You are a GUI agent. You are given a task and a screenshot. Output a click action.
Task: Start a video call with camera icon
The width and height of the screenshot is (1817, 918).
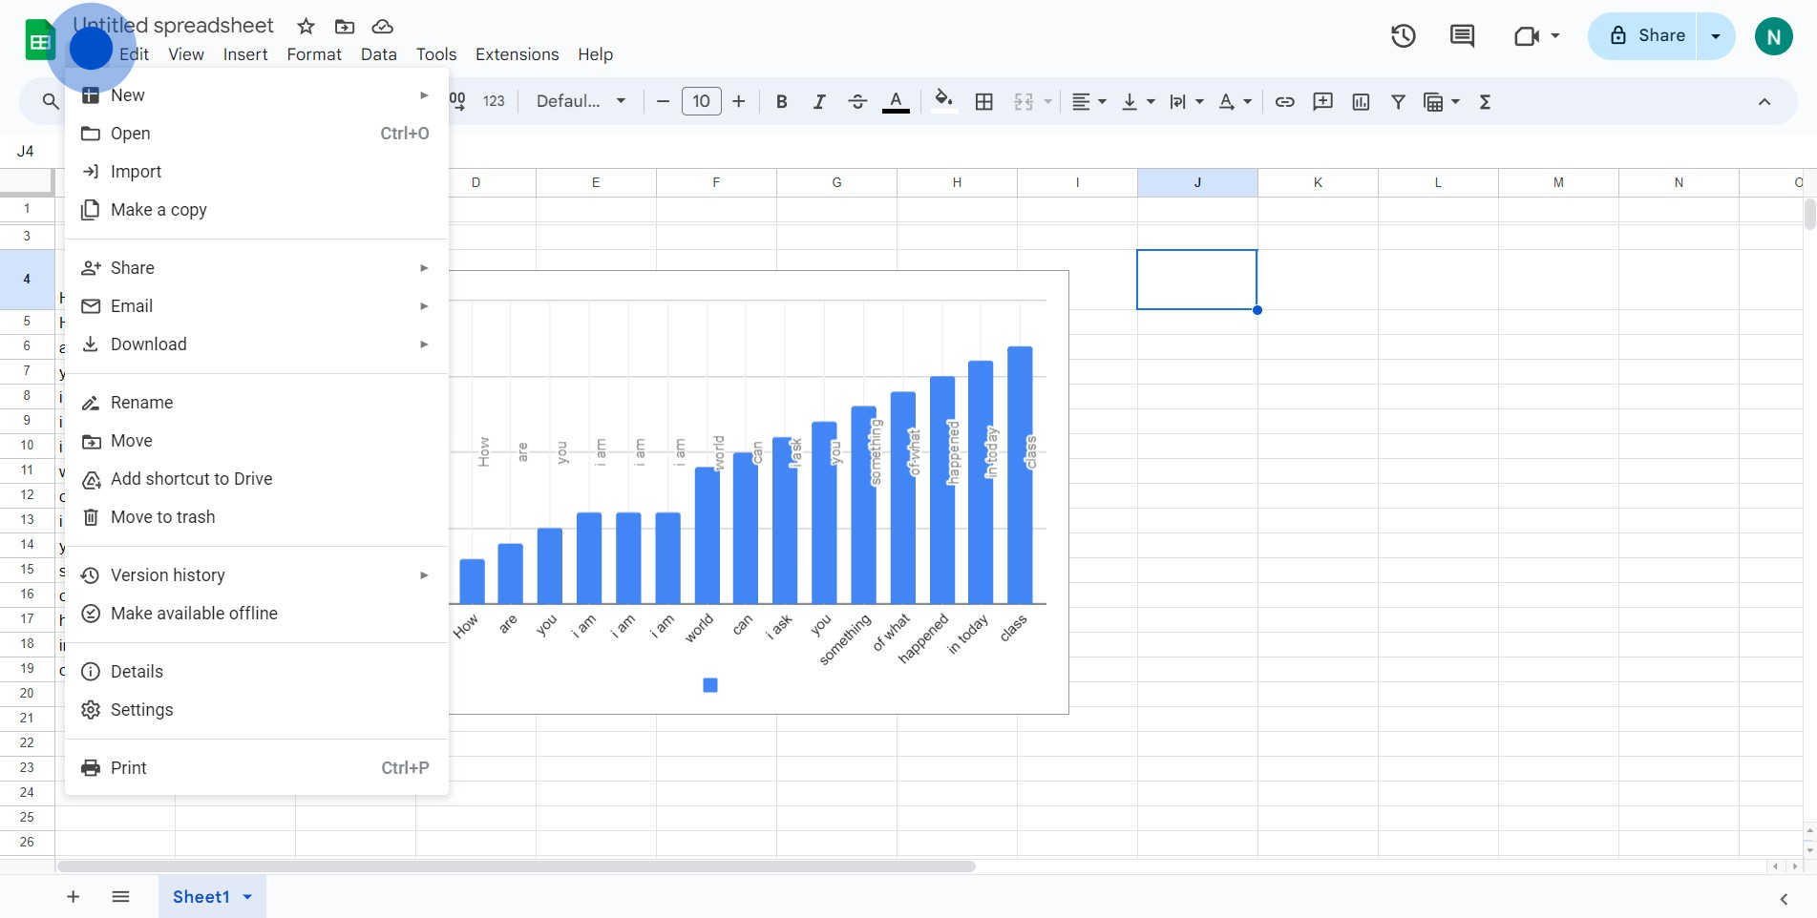(1527, 36)
